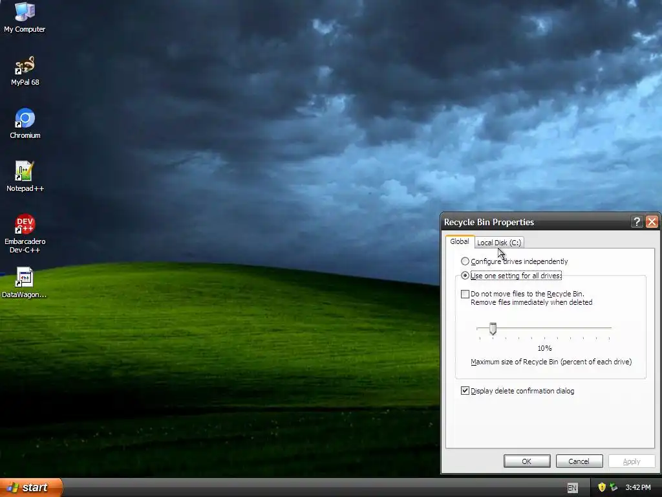The width and height of the screenshot is (662, 497).
Task: Click the Apply button
Action: tap(631, 461)
